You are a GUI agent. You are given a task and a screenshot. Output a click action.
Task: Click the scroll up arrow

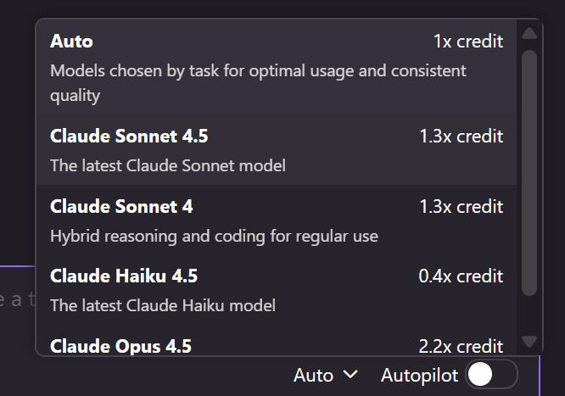click(x=529, y=33)
